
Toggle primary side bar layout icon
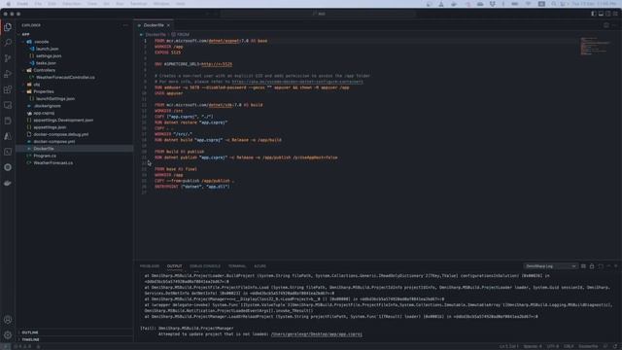pos(594,14)
